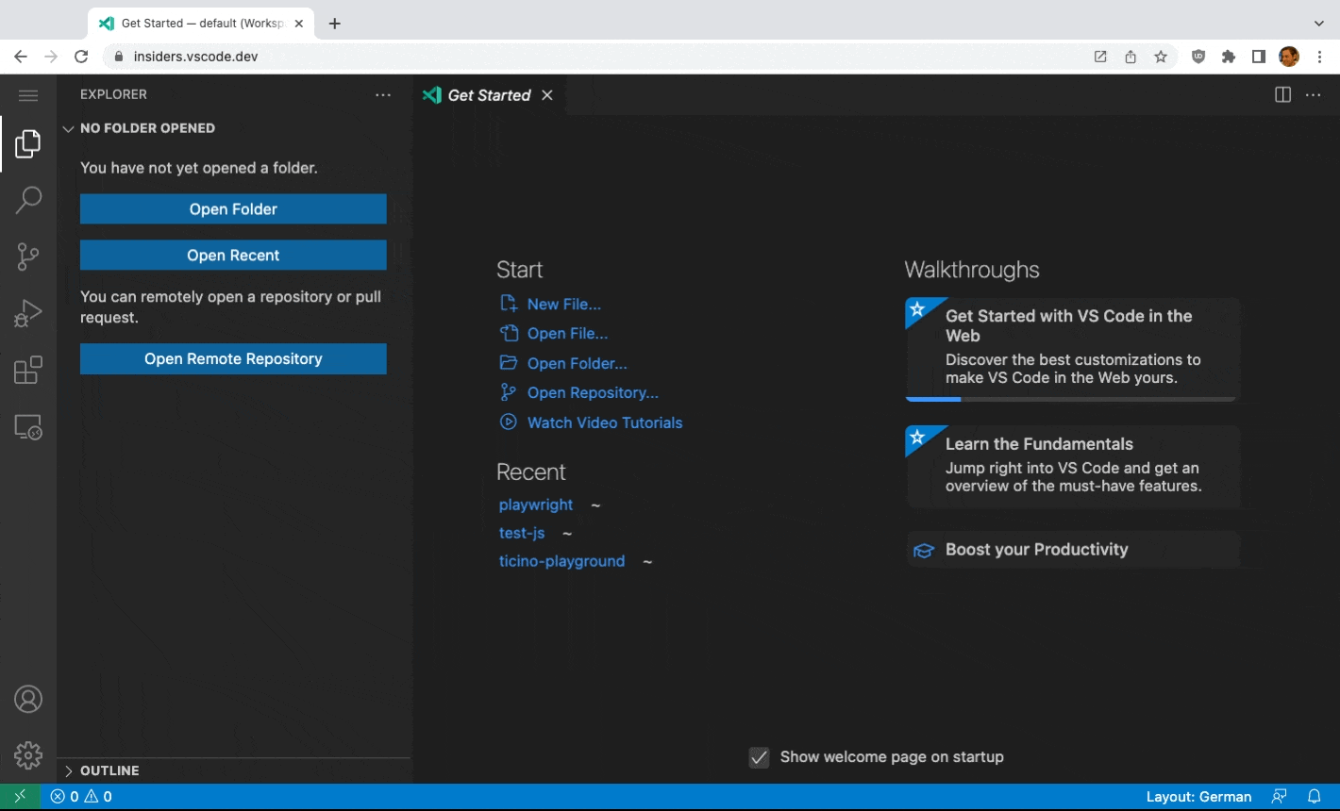Open the Source Control view

point(28,257)
